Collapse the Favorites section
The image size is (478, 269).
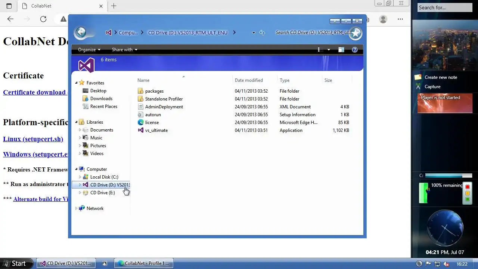tap(76, 83)
